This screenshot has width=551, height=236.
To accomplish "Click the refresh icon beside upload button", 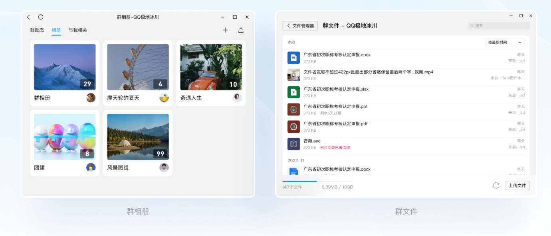I will pyautogui.click(x=496, y=185).
